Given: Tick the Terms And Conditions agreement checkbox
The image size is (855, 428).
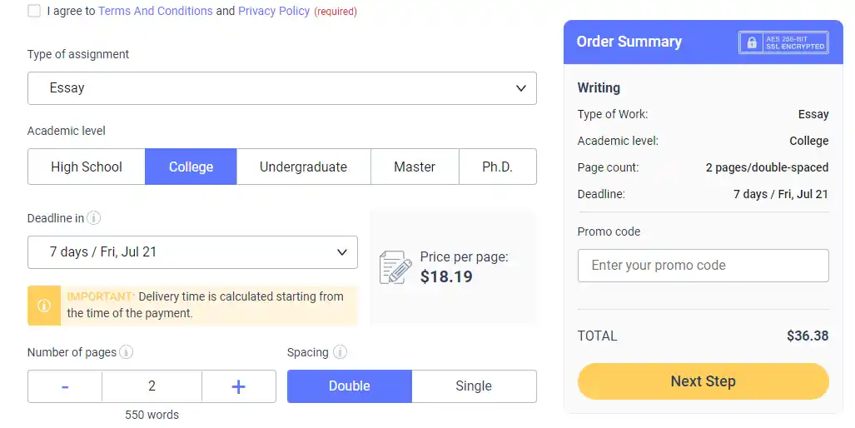Looking at the screenshot, I should tap(34, 11).
